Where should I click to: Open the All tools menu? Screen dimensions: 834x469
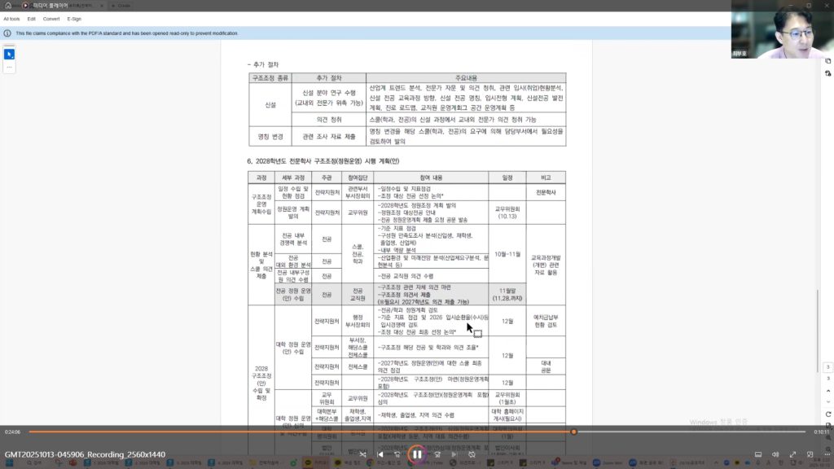[x=11, y=18]
